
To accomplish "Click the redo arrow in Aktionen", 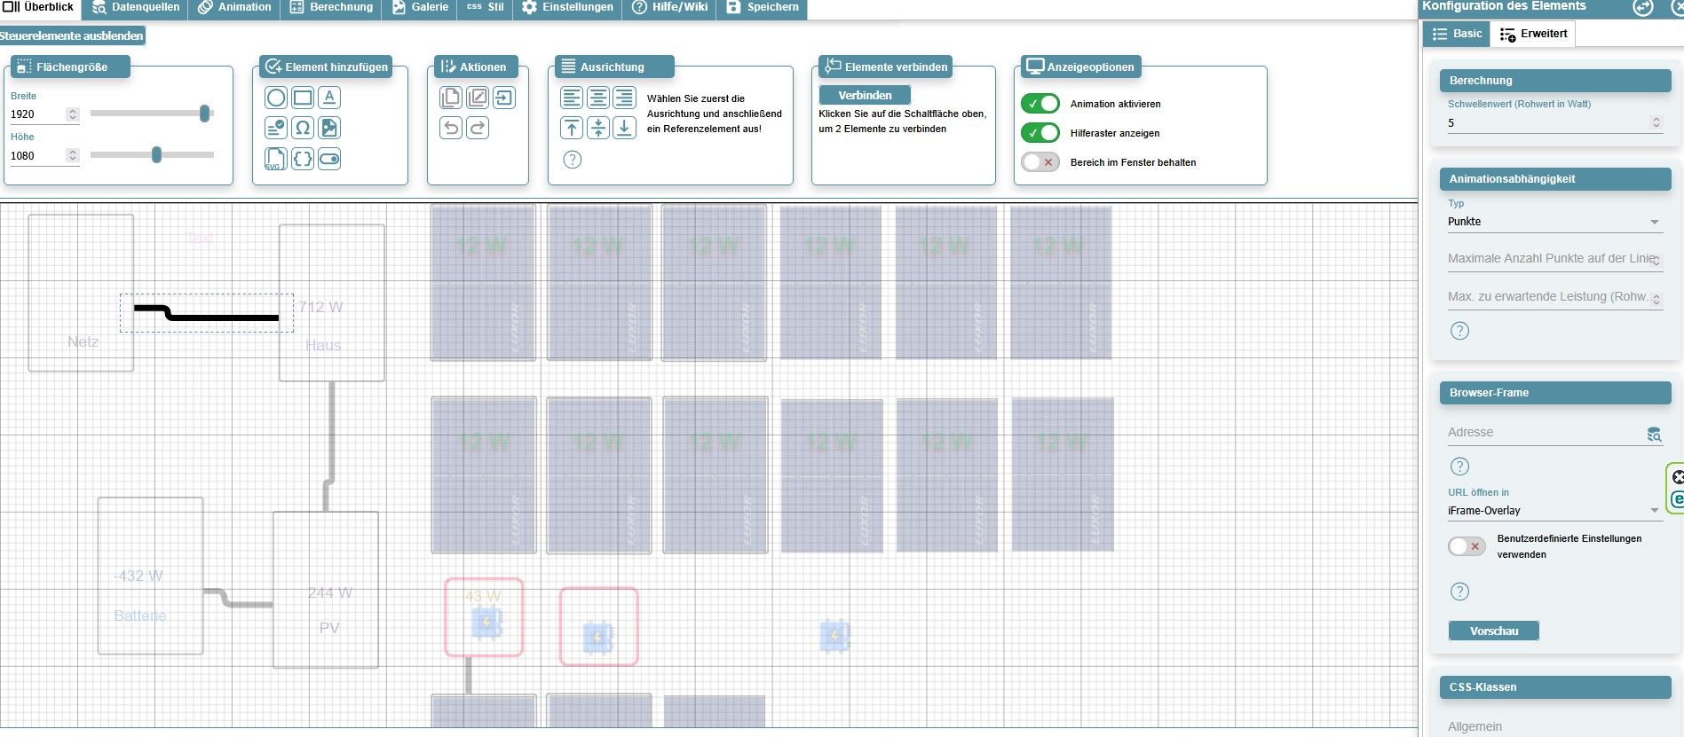I will click(478, 128).
